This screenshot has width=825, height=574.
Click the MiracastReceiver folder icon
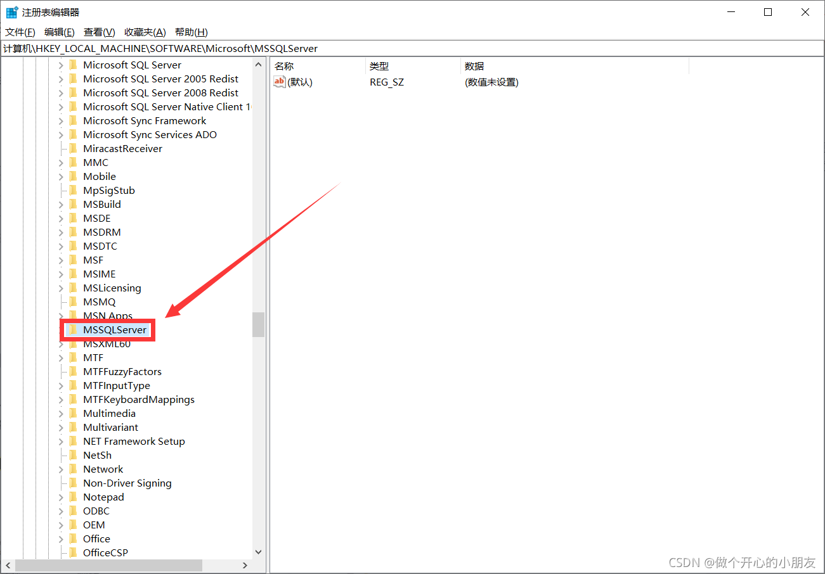pos(74,148)
